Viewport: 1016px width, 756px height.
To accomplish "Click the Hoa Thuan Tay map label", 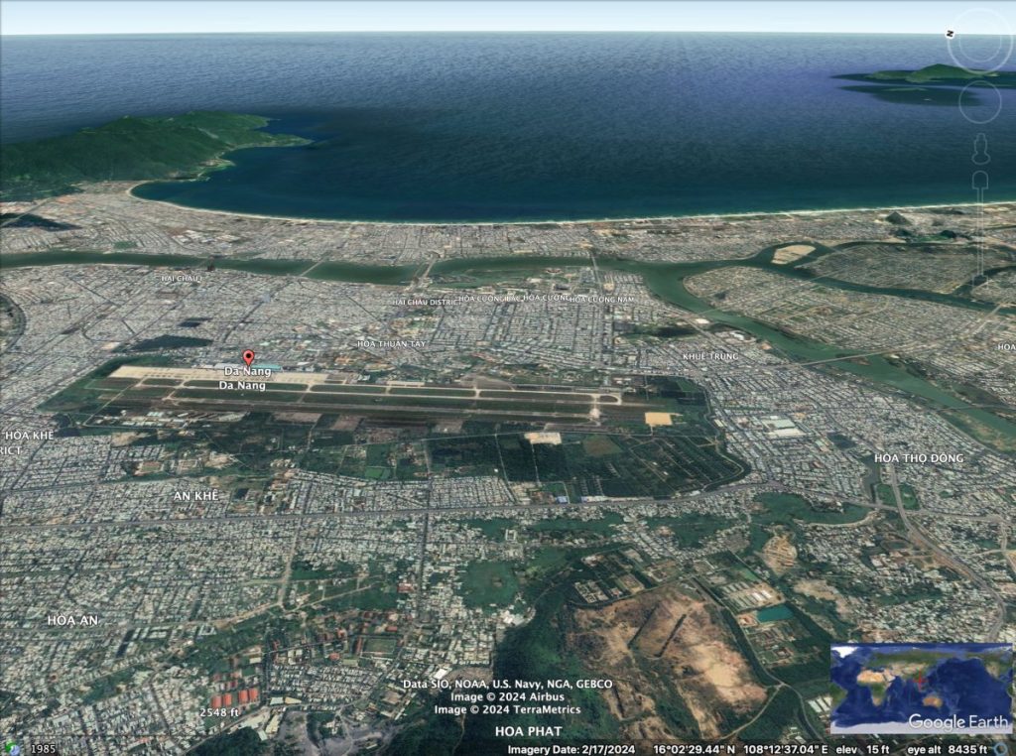I will coord(391,343).
